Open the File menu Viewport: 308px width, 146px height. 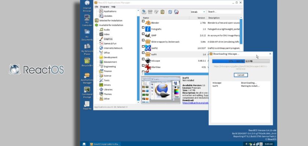96,7
